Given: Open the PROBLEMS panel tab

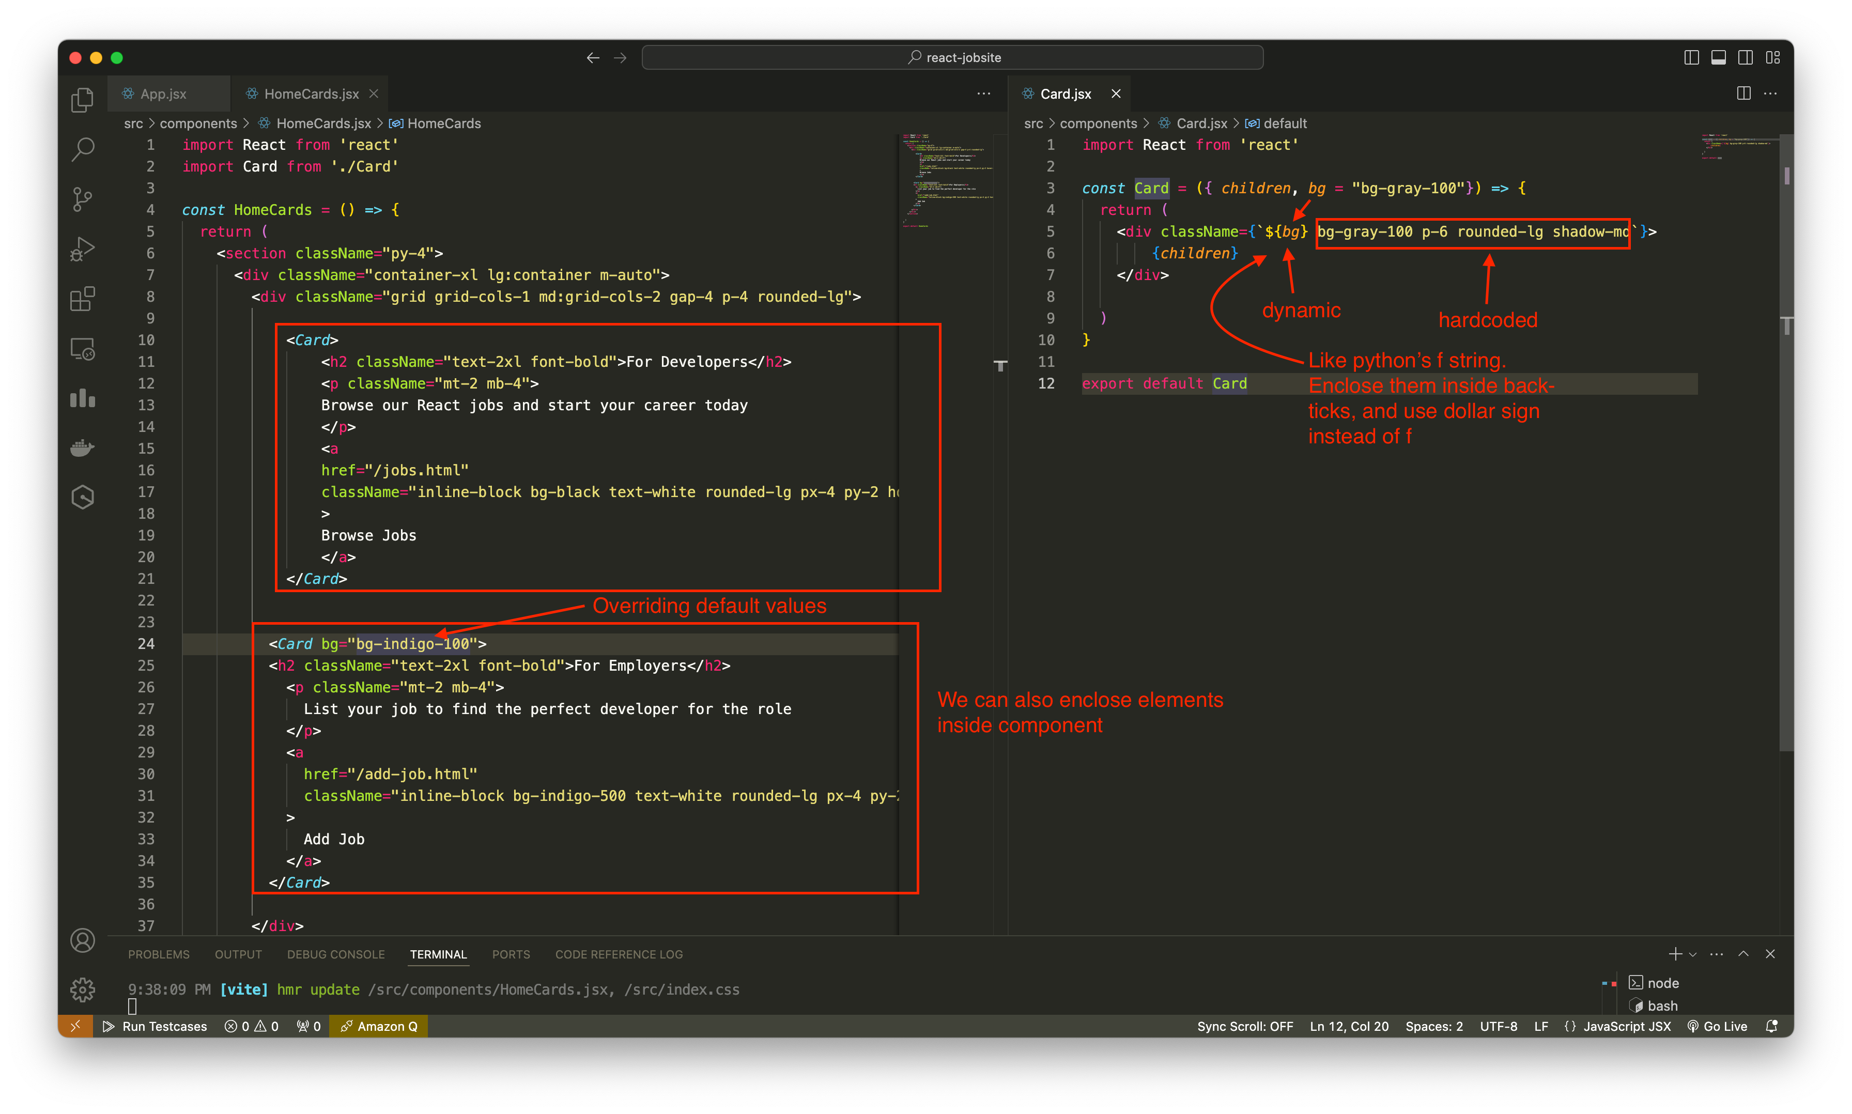Looking at the screenshot, I should pyautogui.click(x=159, y=954).
